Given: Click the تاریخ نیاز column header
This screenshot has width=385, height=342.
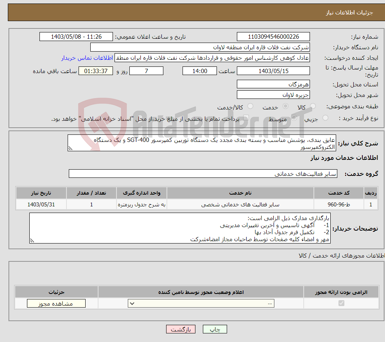Looking at the screenshot, I should click(x=41, y=193).
